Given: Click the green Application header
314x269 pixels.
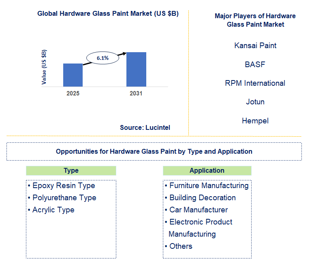Looking at the screenshot, I should point(207,171).
